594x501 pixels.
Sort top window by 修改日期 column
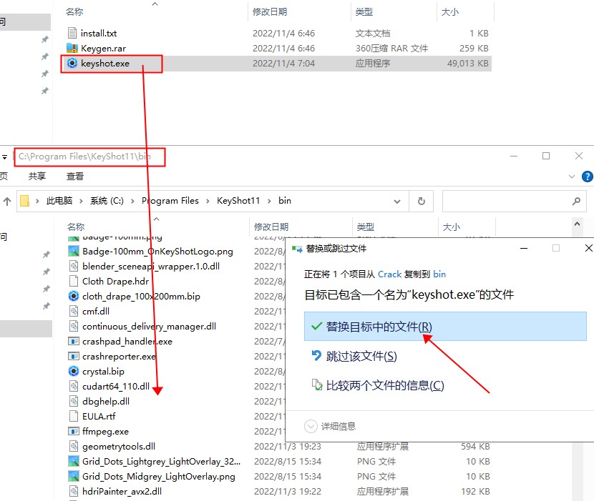(270, 11)
